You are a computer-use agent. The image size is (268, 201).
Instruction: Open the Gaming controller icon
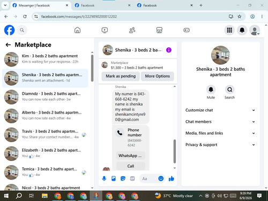187,30
